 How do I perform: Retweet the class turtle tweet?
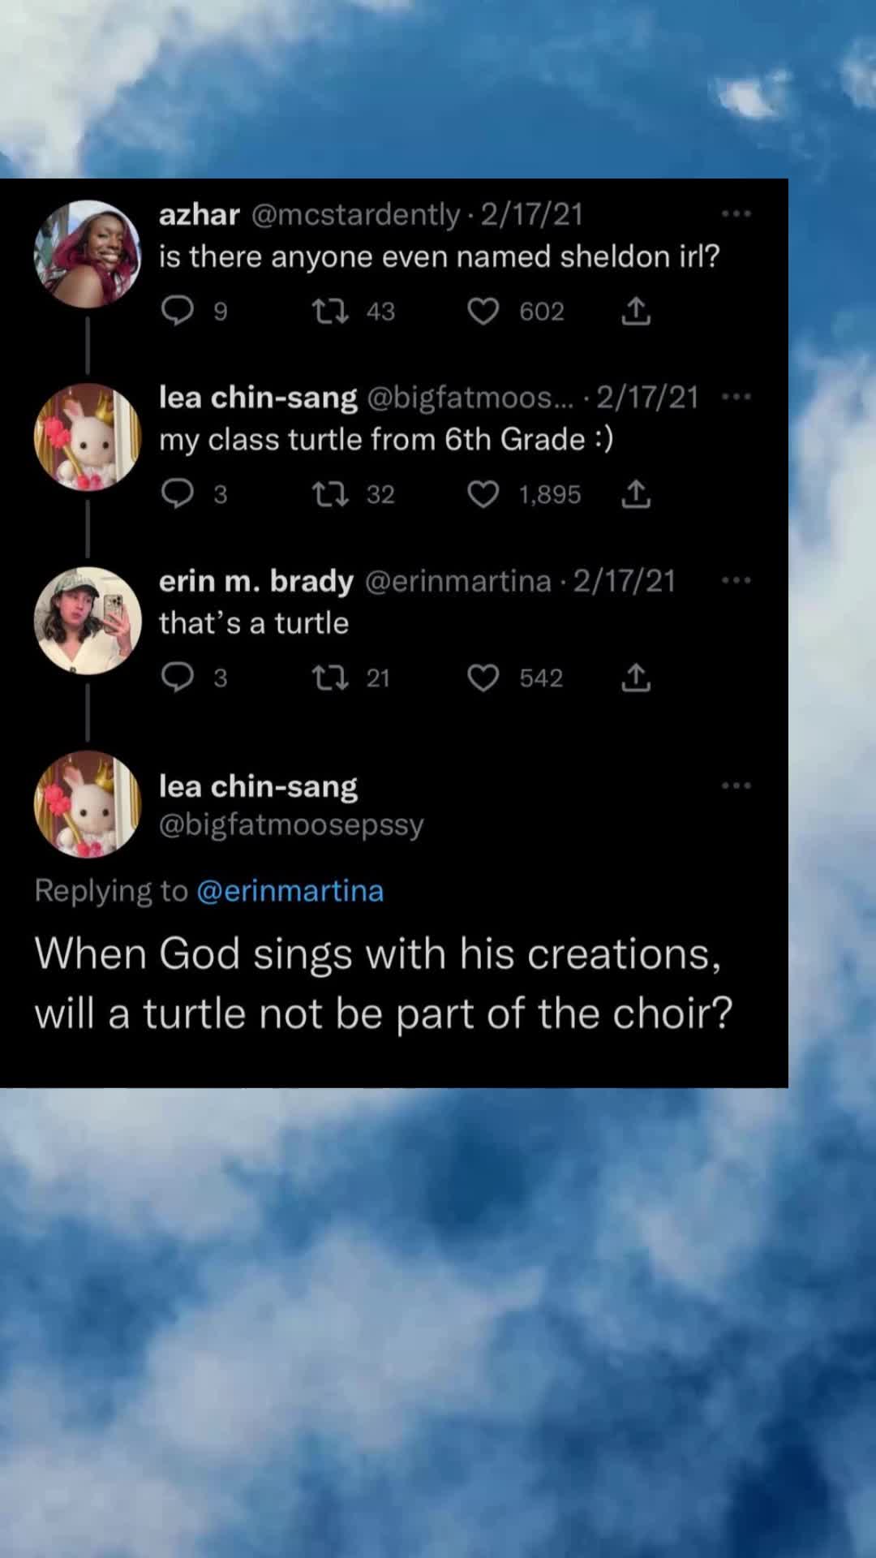331,494
